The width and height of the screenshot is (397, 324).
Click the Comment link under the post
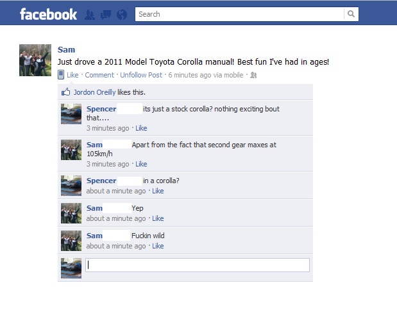tap(99, 75)
